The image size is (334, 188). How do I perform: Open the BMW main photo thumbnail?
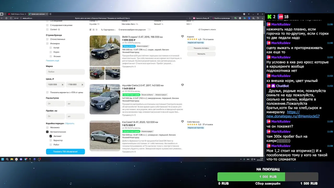(105, 51)
